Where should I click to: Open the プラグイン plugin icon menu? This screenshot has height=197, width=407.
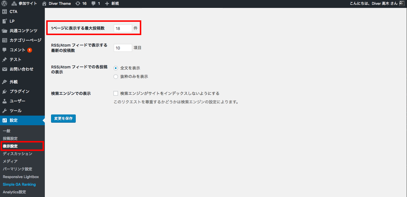pyautogui.click(x=5, y=92)
